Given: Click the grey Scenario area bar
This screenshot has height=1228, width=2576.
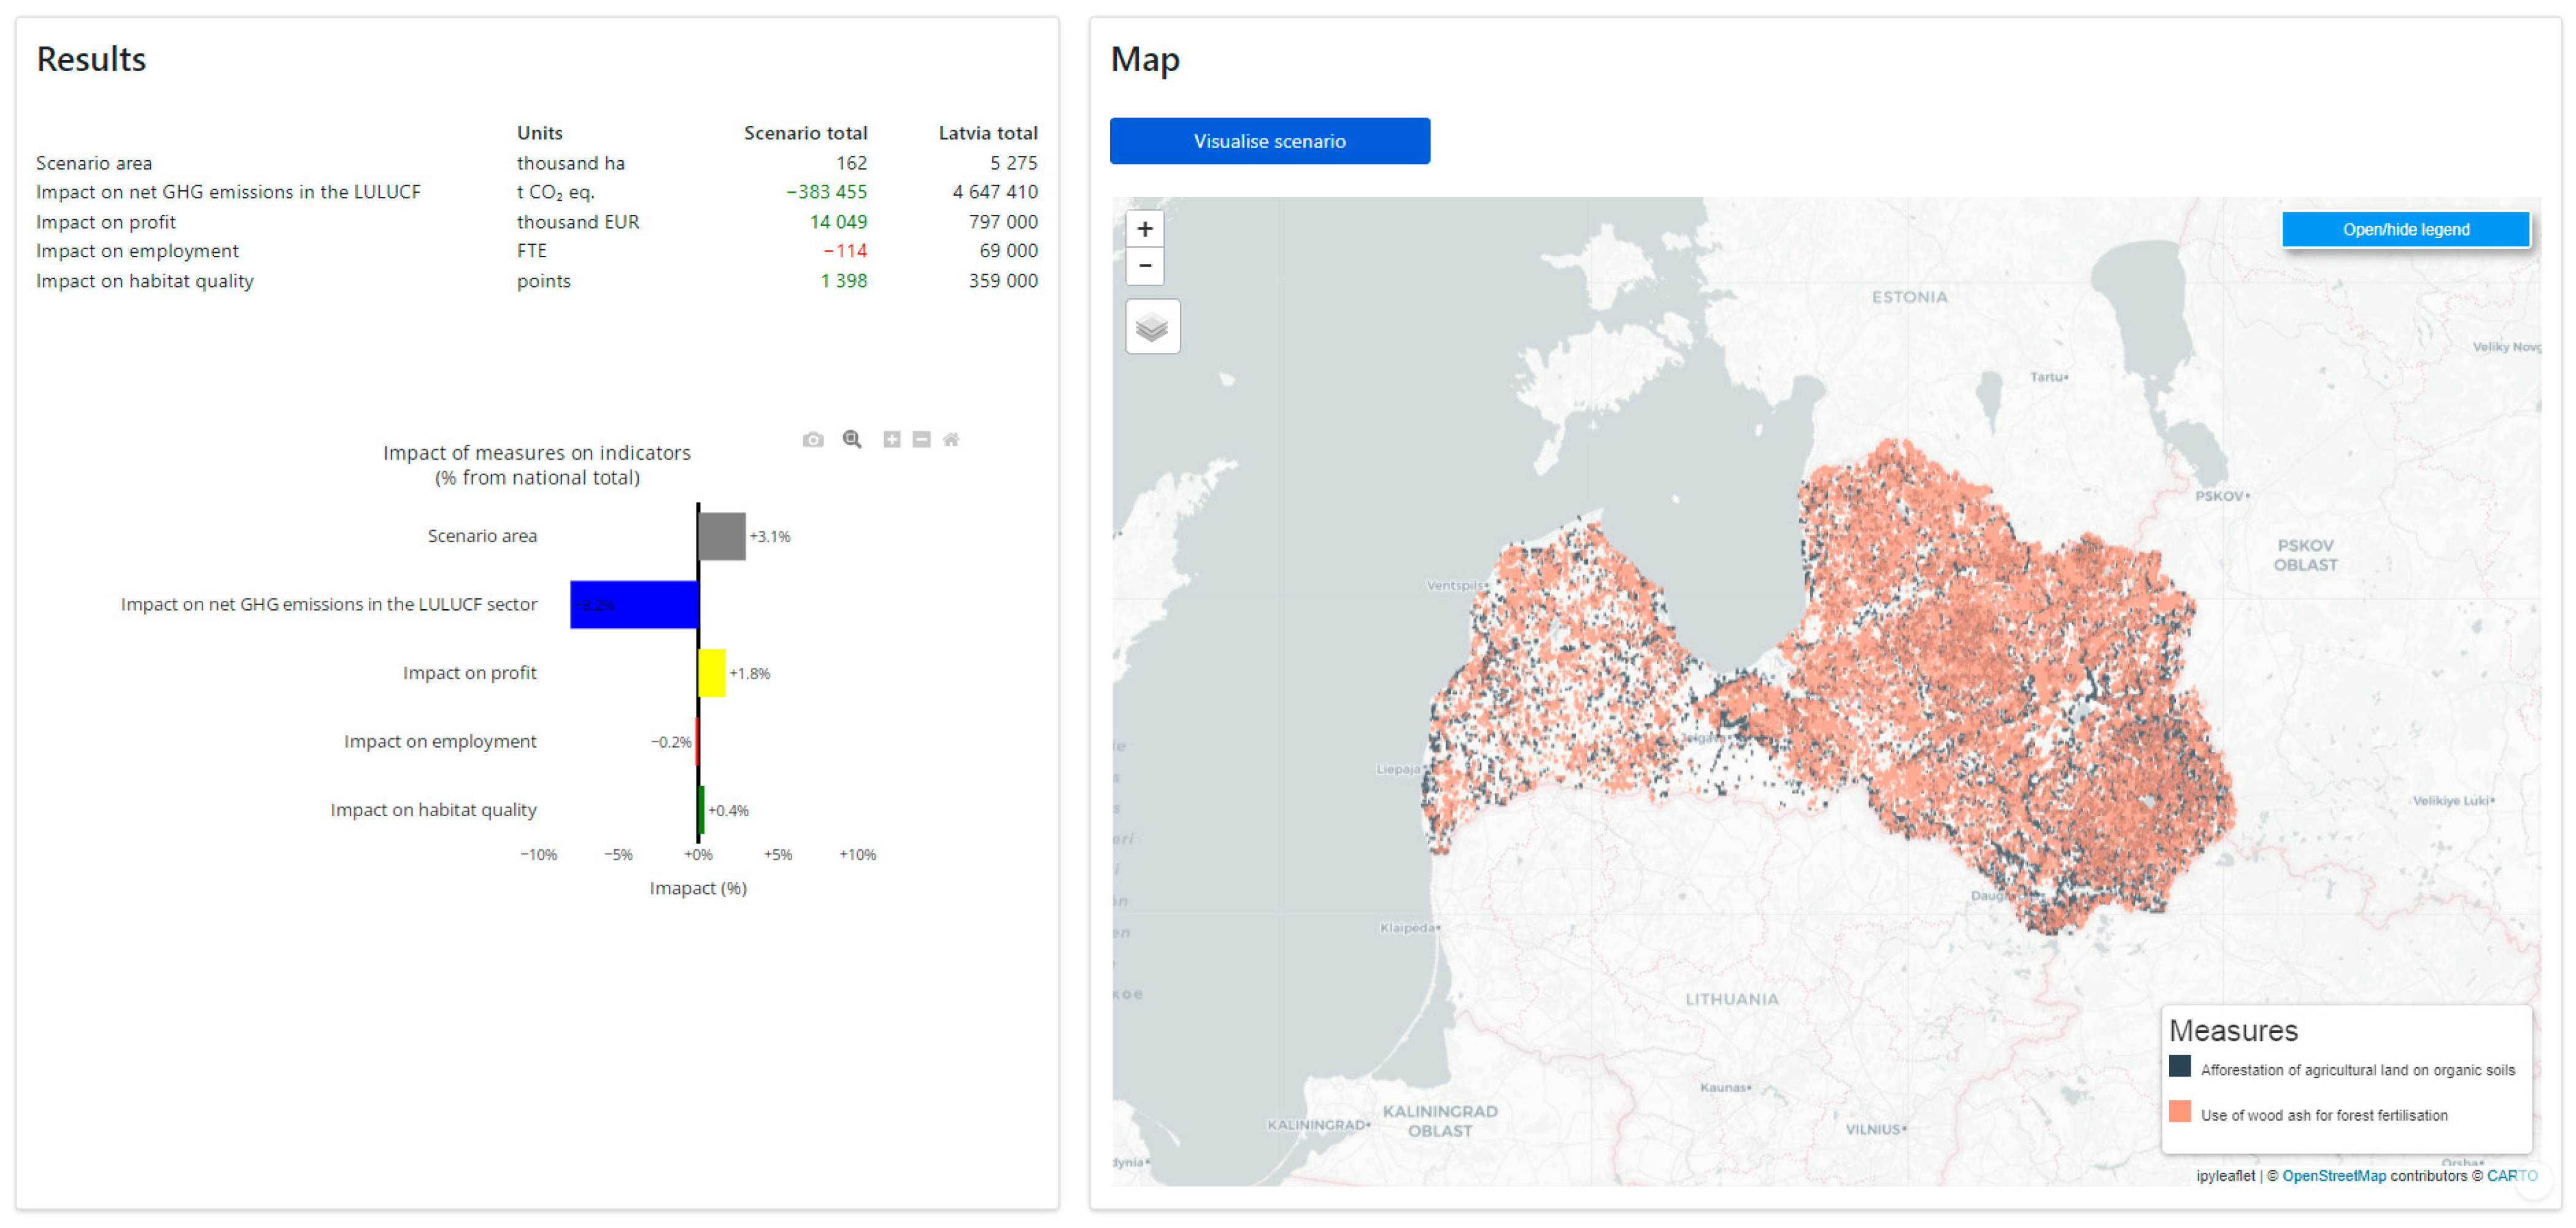Looking at the screenshot, I should pyautogui.click(x=722, y=536).
